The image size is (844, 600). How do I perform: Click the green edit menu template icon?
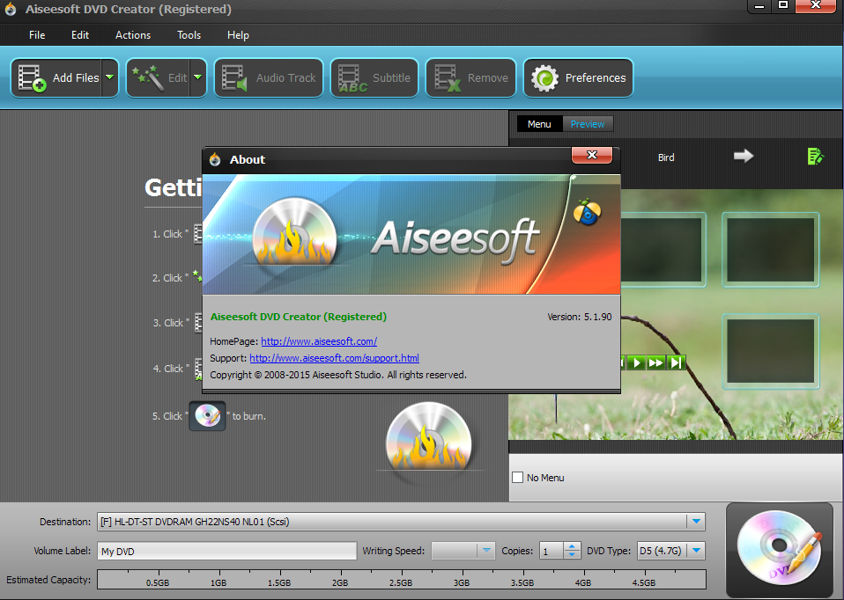pos(815,157)
